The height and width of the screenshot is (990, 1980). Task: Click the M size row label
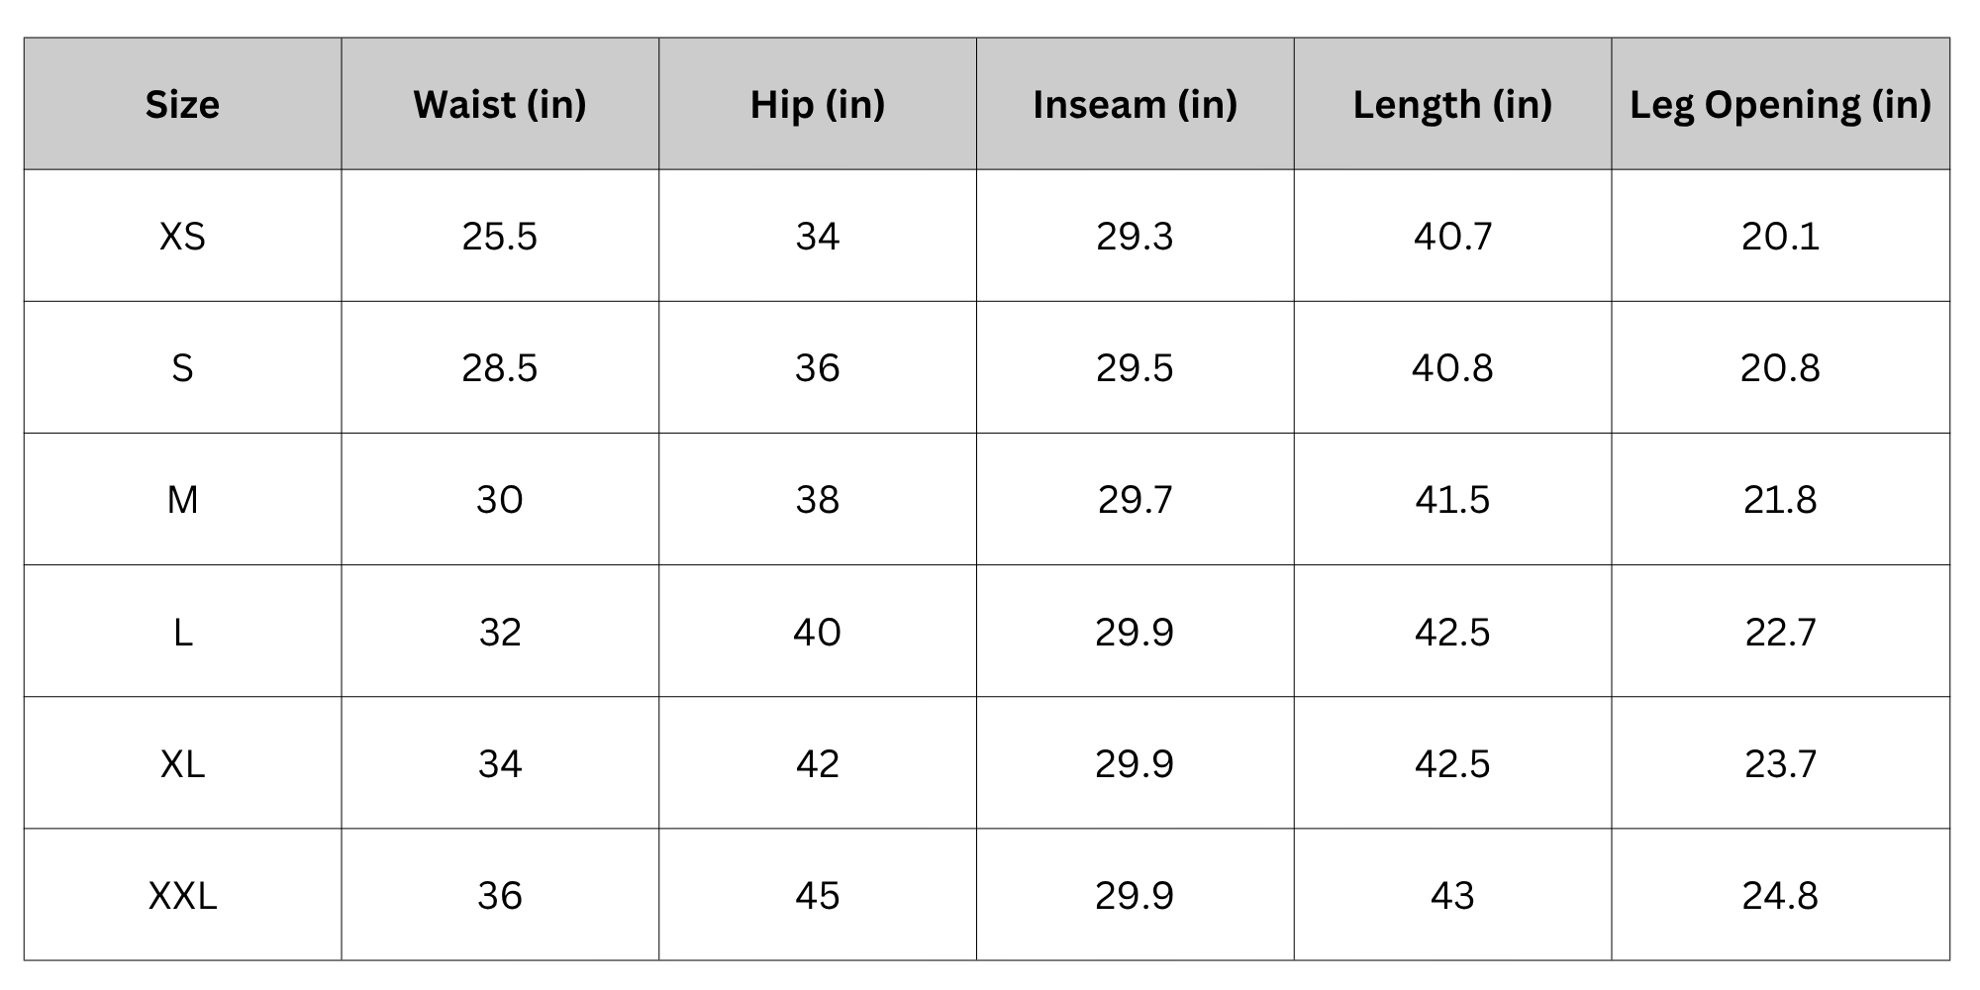pyautogui.click(x=182, y=500)
